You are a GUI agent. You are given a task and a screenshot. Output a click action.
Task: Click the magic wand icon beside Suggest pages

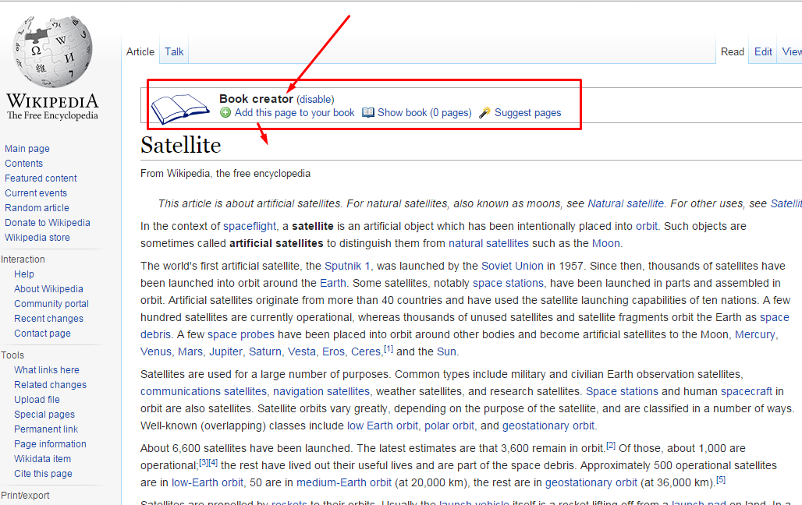485,112
